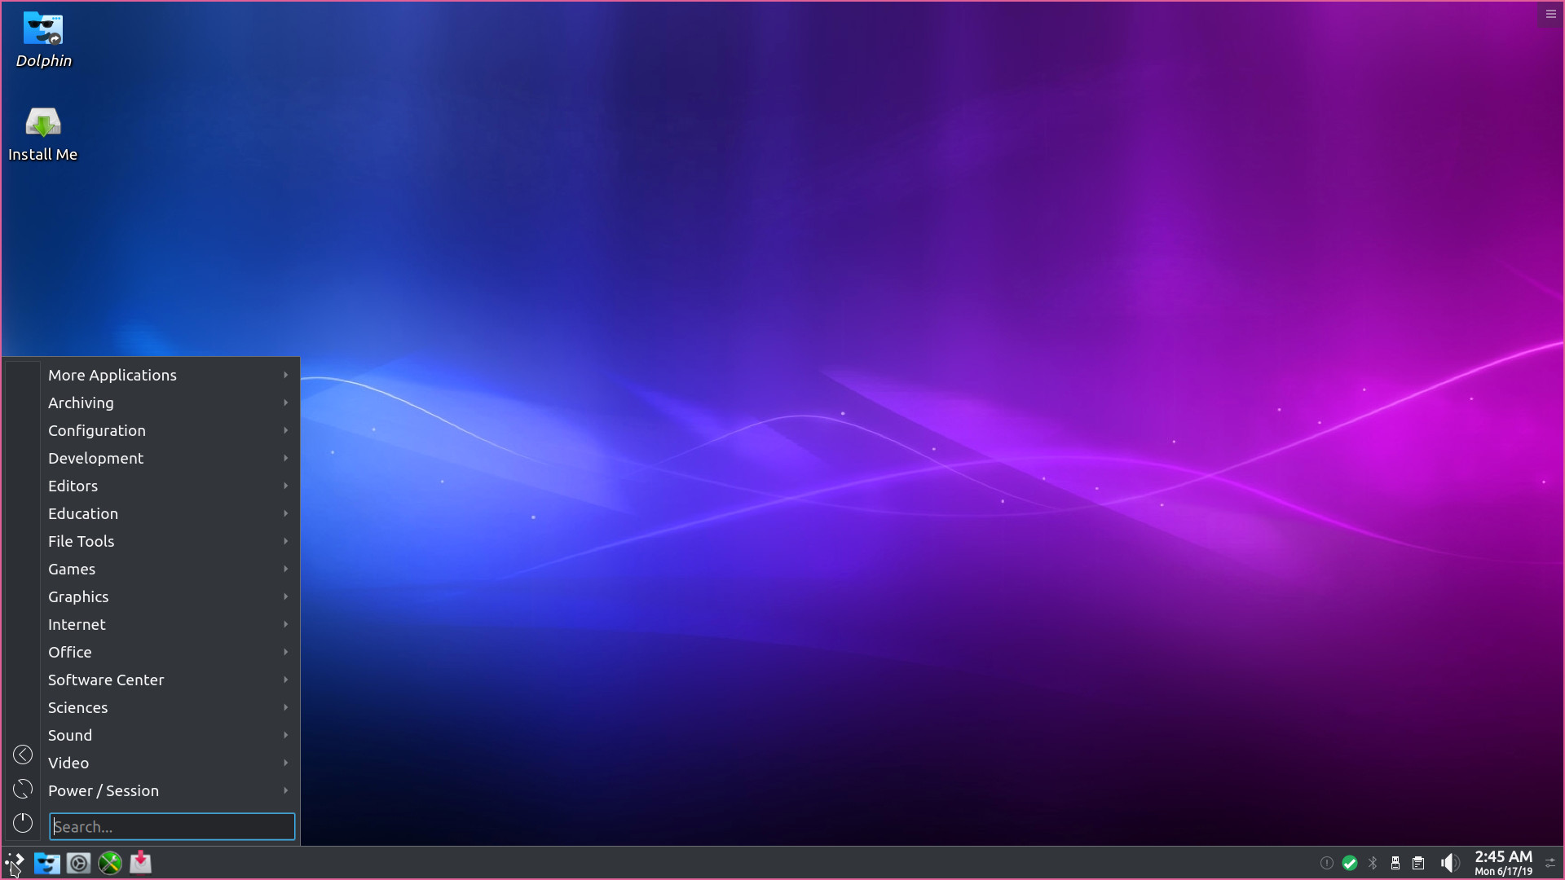Click the notification info circle in the tray

[x=1327, y=863]
